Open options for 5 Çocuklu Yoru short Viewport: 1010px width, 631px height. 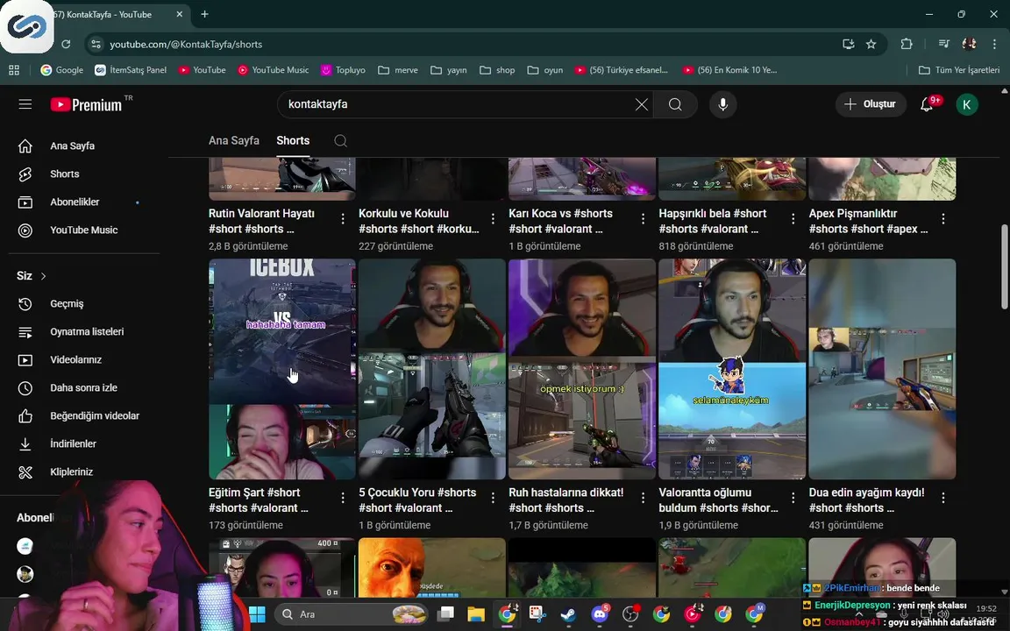coord(493,498)
